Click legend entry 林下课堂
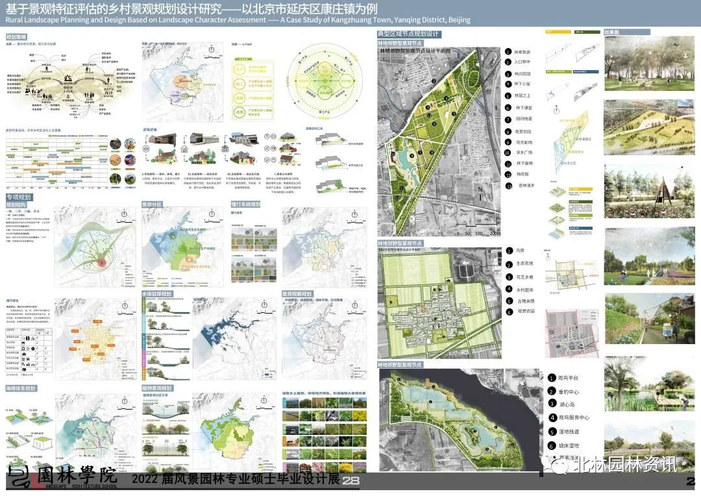 pos(524,108)
